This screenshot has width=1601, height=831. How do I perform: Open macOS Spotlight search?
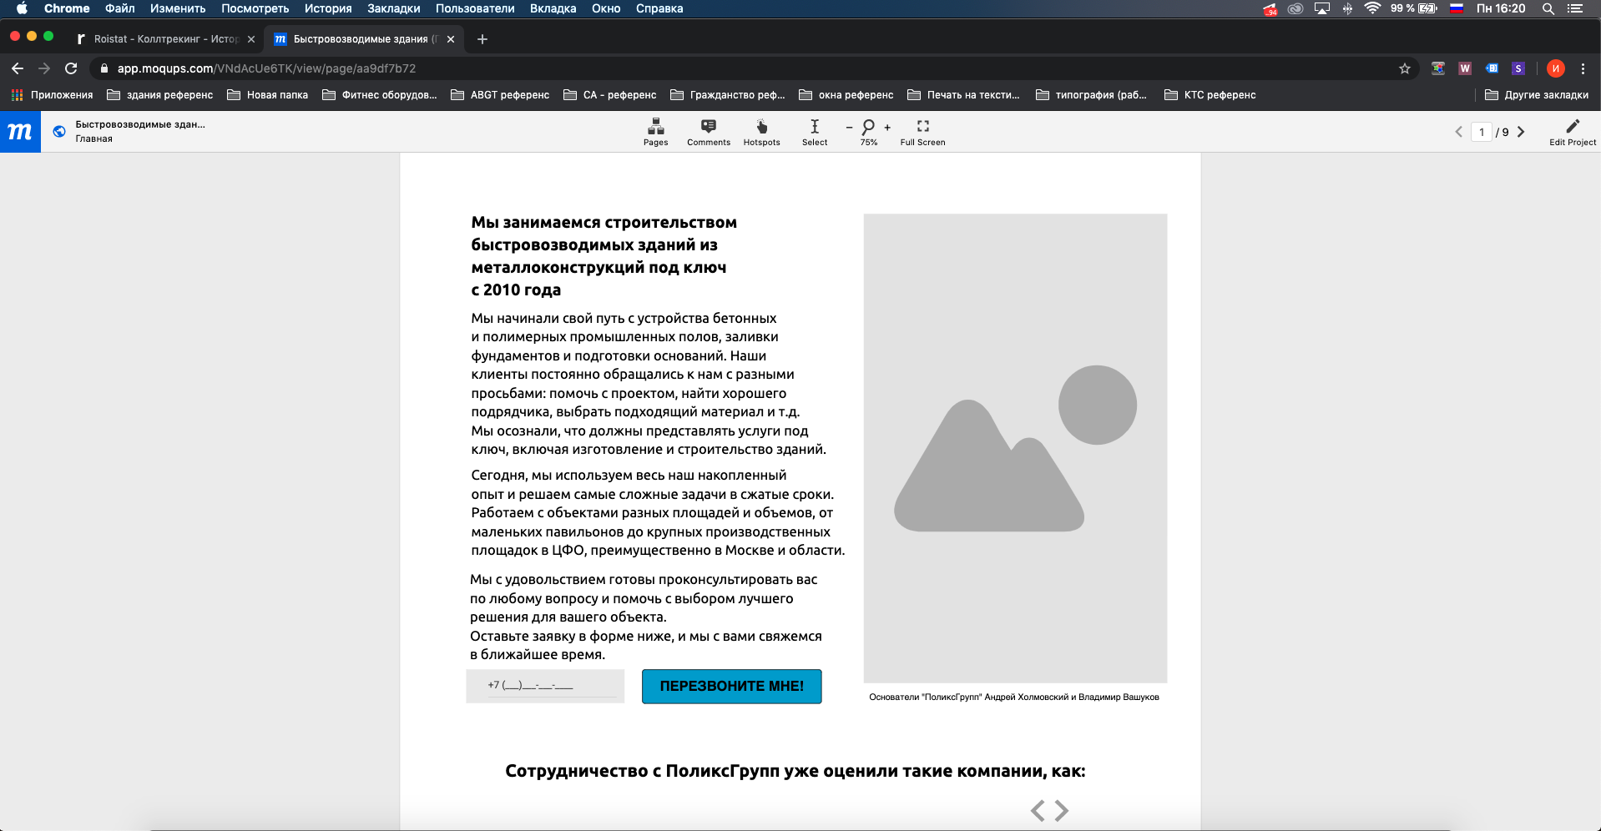tap(1548, 8)
